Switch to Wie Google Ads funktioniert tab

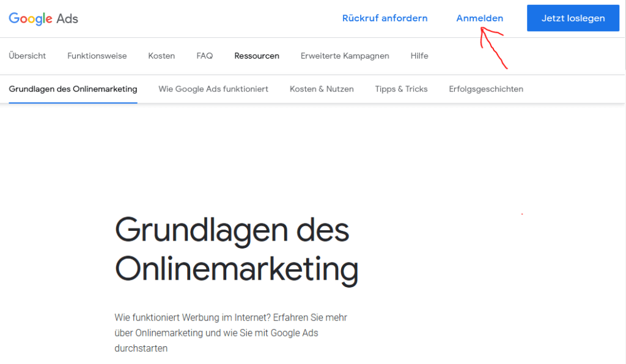(x=213, y=89)
